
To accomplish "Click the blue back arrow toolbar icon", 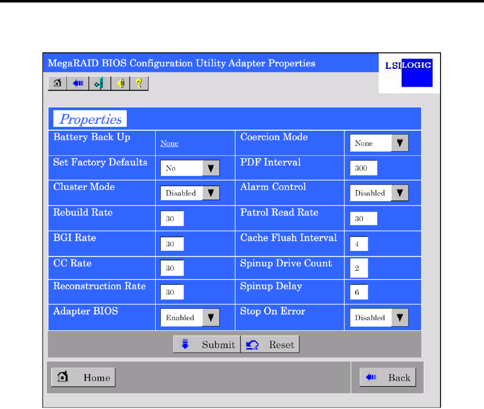I will (x=78, y=83).
